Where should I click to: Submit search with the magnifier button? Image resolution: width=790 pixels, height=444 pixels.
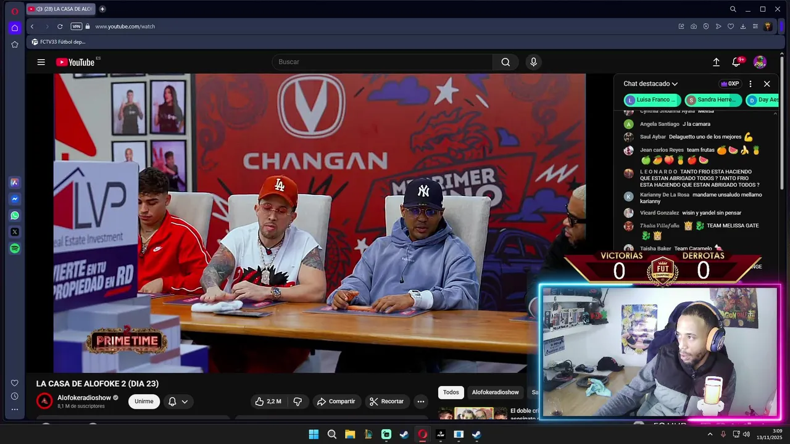pos(505,62)
